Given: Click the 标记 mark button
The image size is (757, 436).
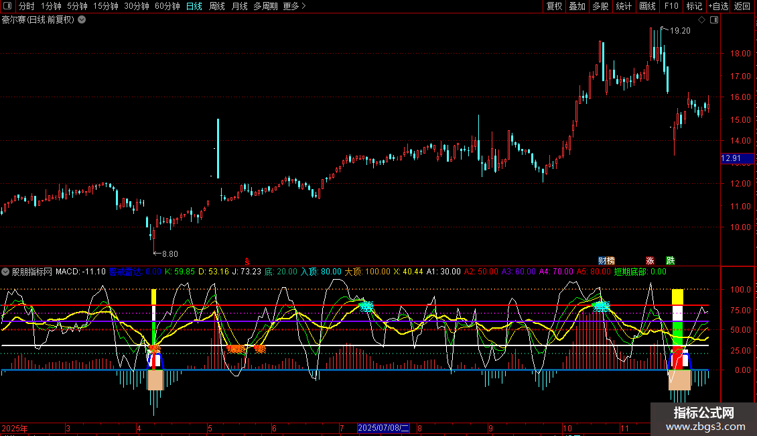Looking at the screenshot, I should [694, 6].
